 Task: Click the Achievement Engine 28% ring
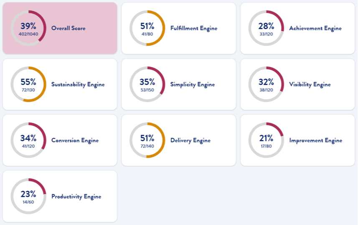[x=266, y=28]
